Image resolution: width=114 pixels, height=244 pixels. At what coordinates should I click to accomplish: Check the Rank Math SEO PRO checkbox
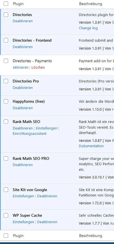pos(6,158)
